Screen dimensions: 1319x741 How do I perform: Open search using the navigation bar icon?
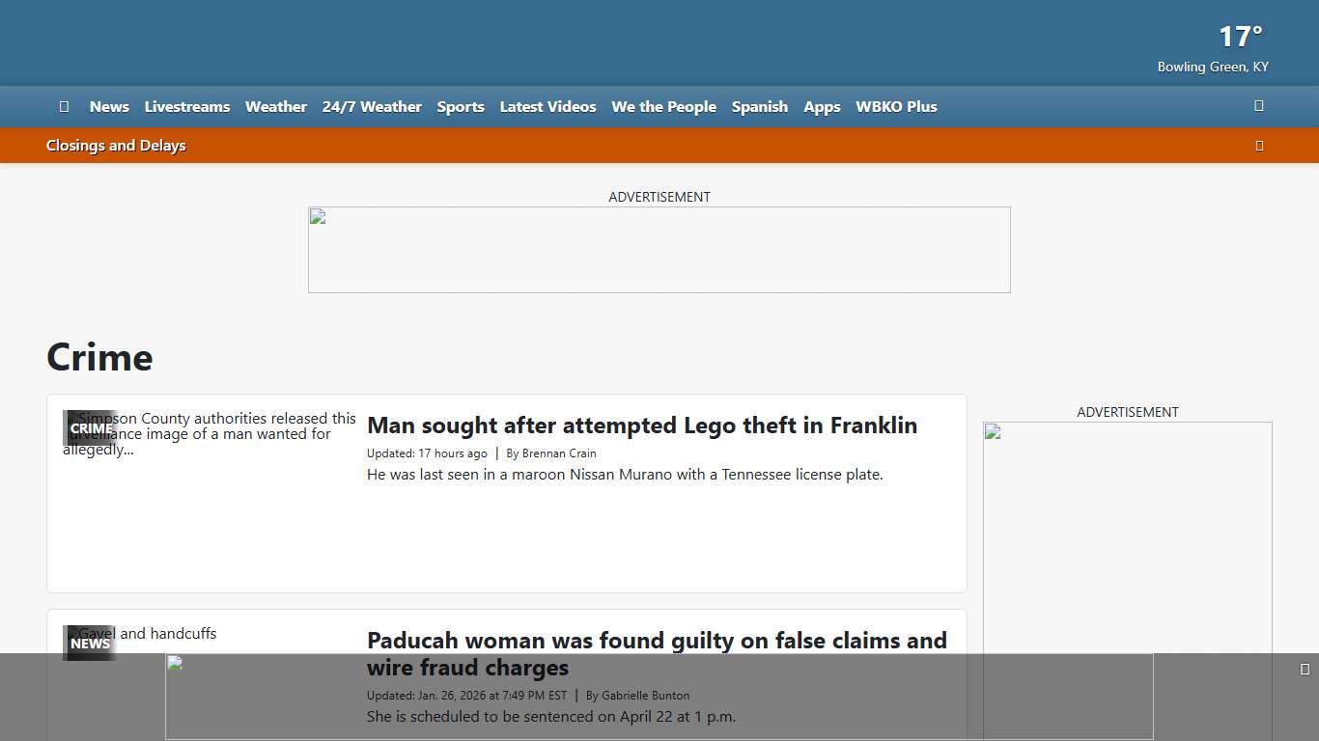pyautogui.click(x=1258, y=106)
